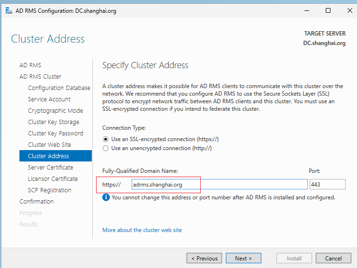The height and width of the screenshot is (268, 357).
Task: Go to the Cluster Web Site step
Action: click(49, 144)
